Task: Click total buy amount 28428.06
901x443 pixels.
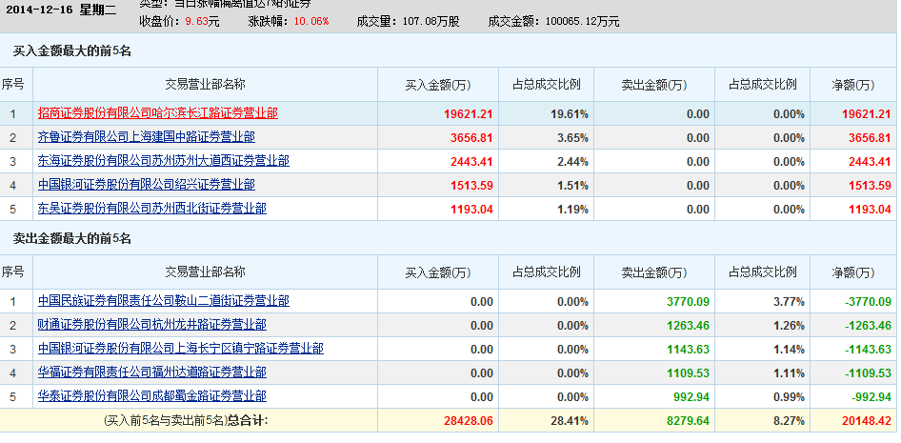Action: 469,421
